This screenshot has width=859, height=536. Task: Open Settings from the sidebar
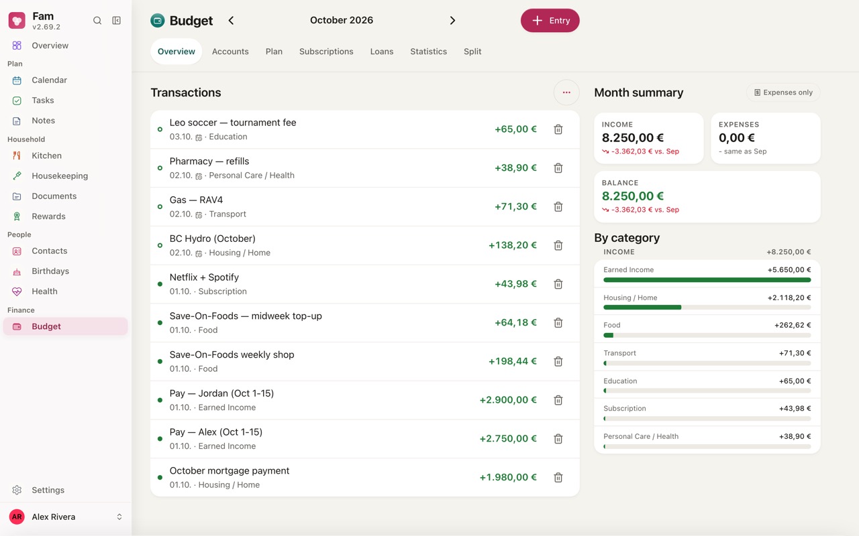pyautogui.click(x=66, y=490)
